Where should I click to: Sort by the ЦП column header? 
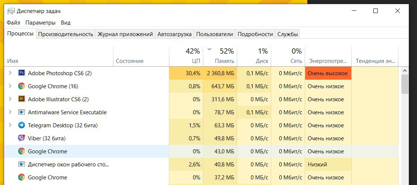click(x=186, y=56)
